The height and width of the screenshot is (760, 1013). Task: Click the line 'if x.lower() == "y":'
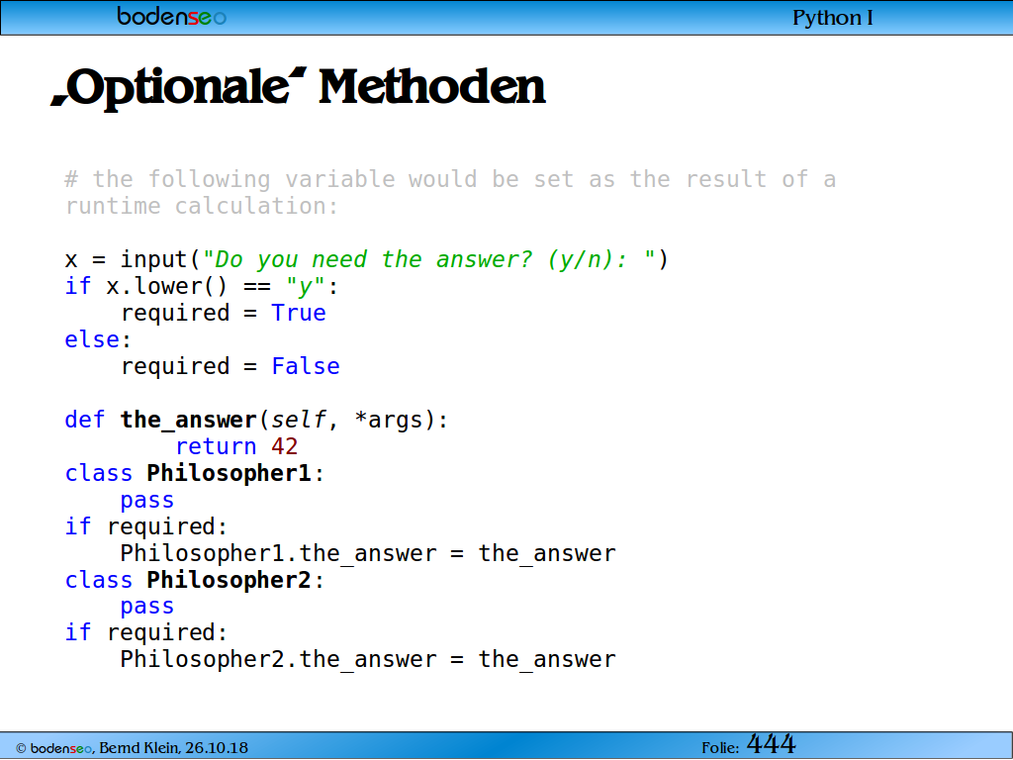(x=202, y=286)
